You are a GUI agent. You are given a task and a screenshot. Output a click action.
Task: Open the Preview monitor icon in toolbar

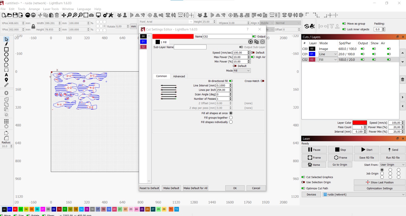coord(98,15)
